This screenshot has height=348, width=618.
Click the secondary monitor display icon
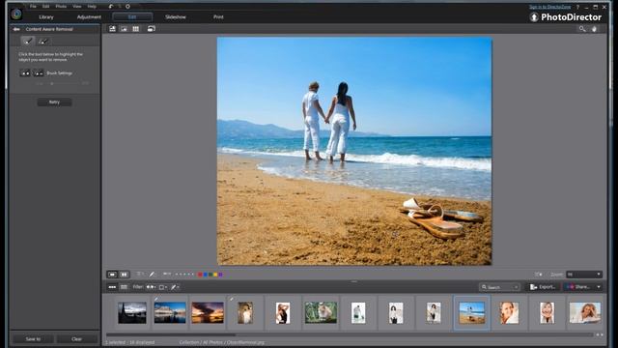152,29
